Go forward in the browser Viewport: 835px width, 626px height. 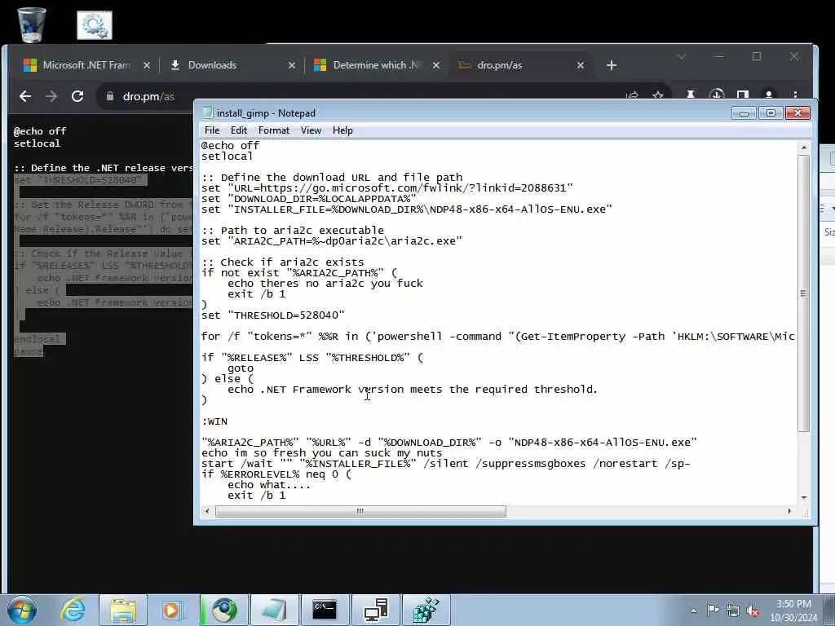point(51,96)
